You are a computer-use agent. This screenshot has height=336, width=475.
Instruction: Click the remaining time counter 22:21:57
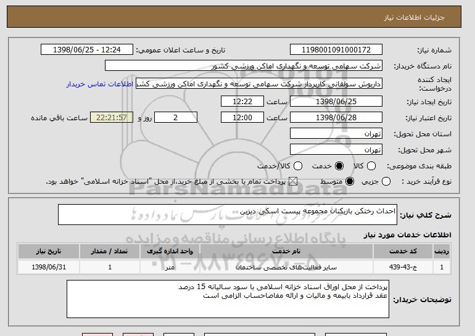pos(112,118)
